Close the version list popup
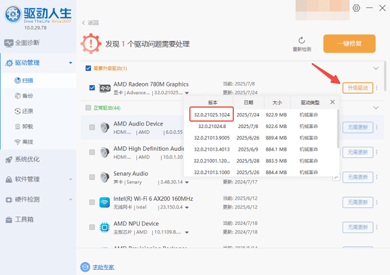This screenshot has height=275, width=390. tap(333, 102)
